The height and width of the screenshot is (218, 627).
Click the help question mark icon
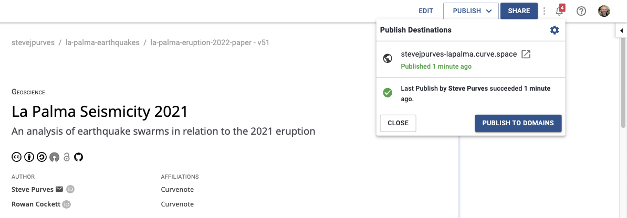click(581, 11)
